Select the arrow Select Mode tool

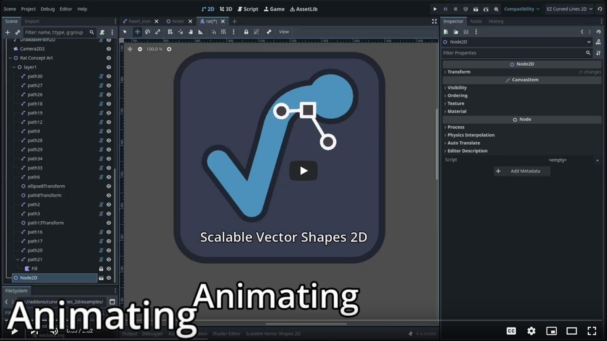(x=125, y=32)
